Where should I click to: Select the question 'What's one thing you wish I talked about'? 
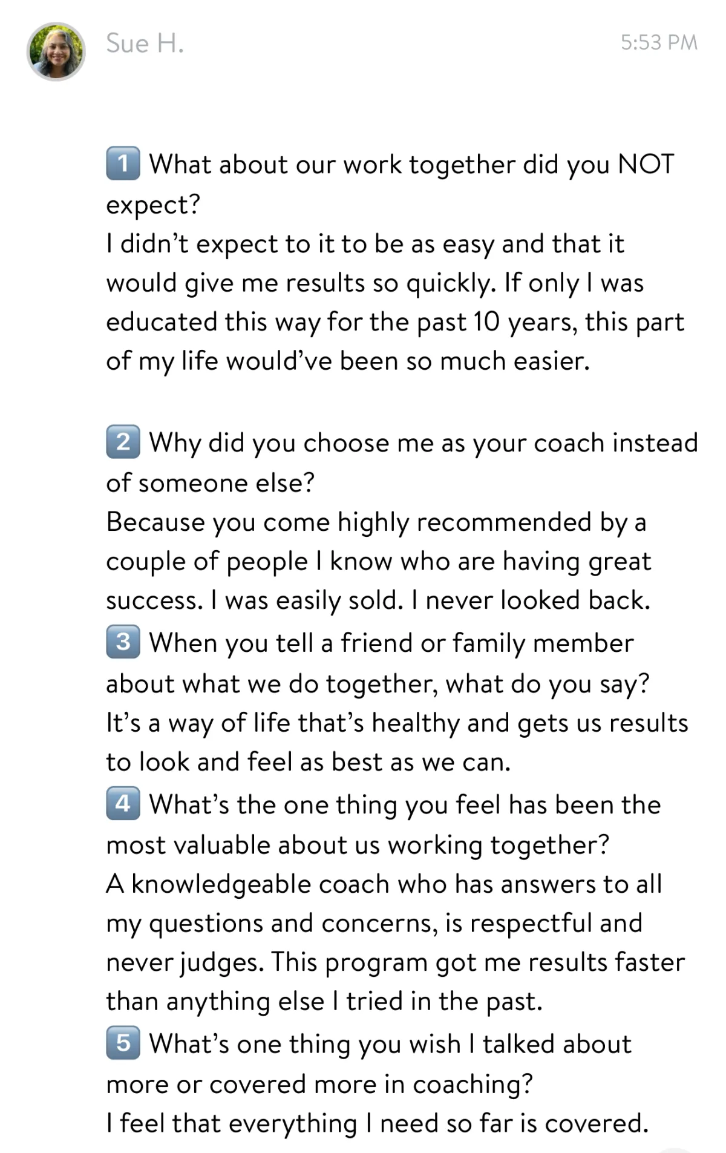(x=369, y=1064)
